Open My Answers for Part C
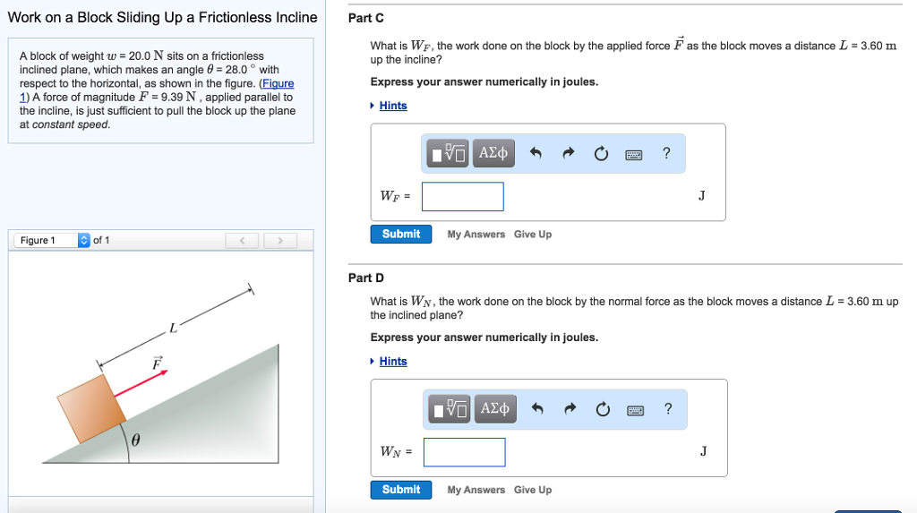Screen dimensions: 917x513 coord(476,235)
